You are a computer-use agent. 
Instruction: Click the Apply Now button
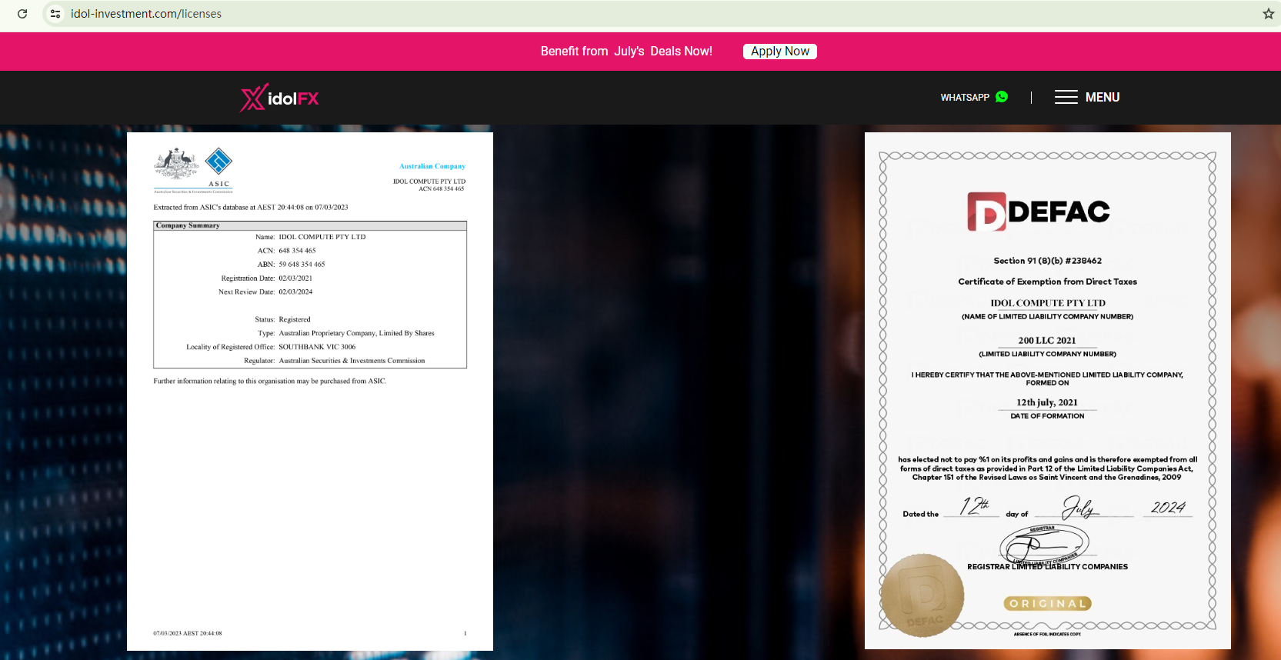(x=780, y=52)
